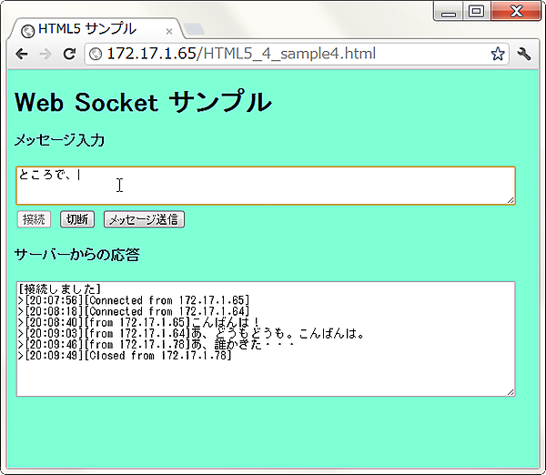This screenshot has height=475, width=546.
Task: Open a new tab with the new-tab button
Action: click(x=194, y=29)
